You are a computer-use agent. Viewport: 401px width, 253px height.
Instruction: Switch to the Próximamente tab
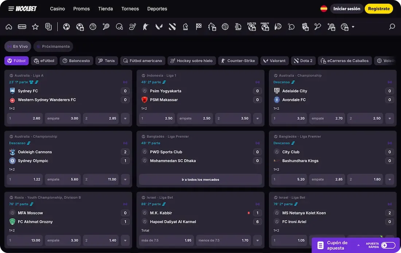(x=53, y=47)
